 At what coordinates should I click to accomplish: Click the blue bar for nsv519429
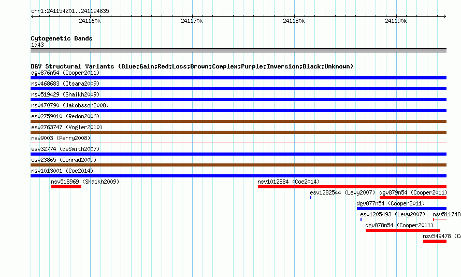point(238,100)
